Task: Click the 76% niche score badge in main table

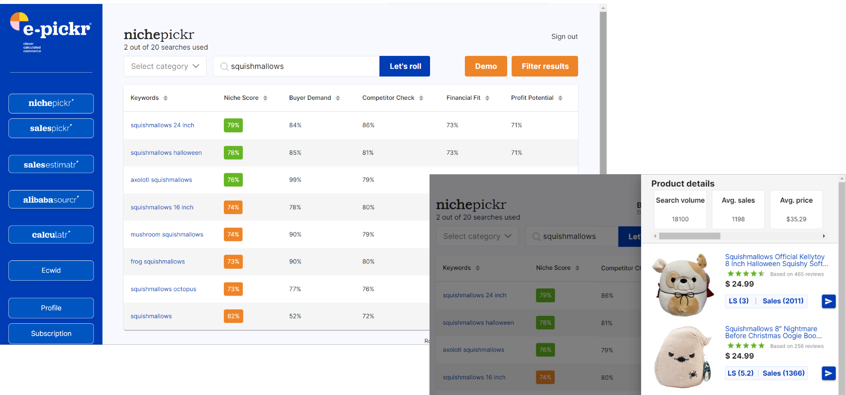Action: 233,180
